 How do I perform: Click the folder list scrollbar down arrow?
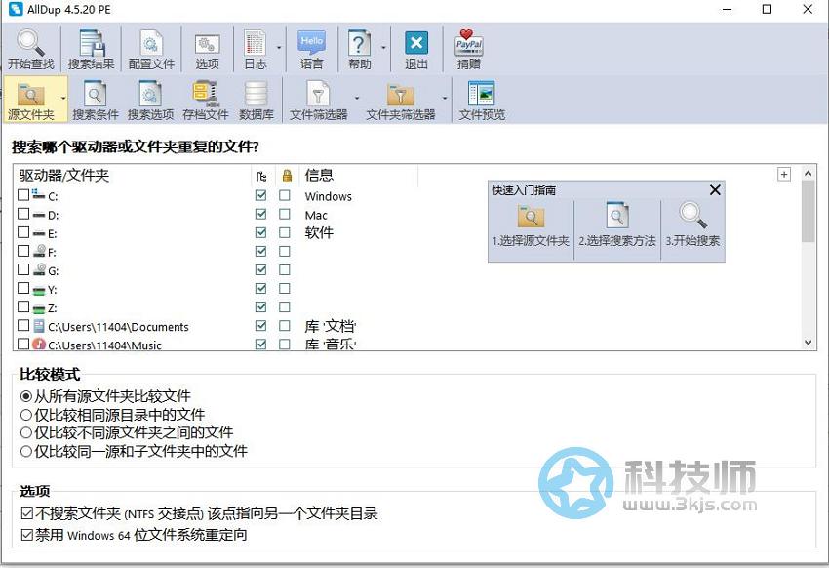808,343
